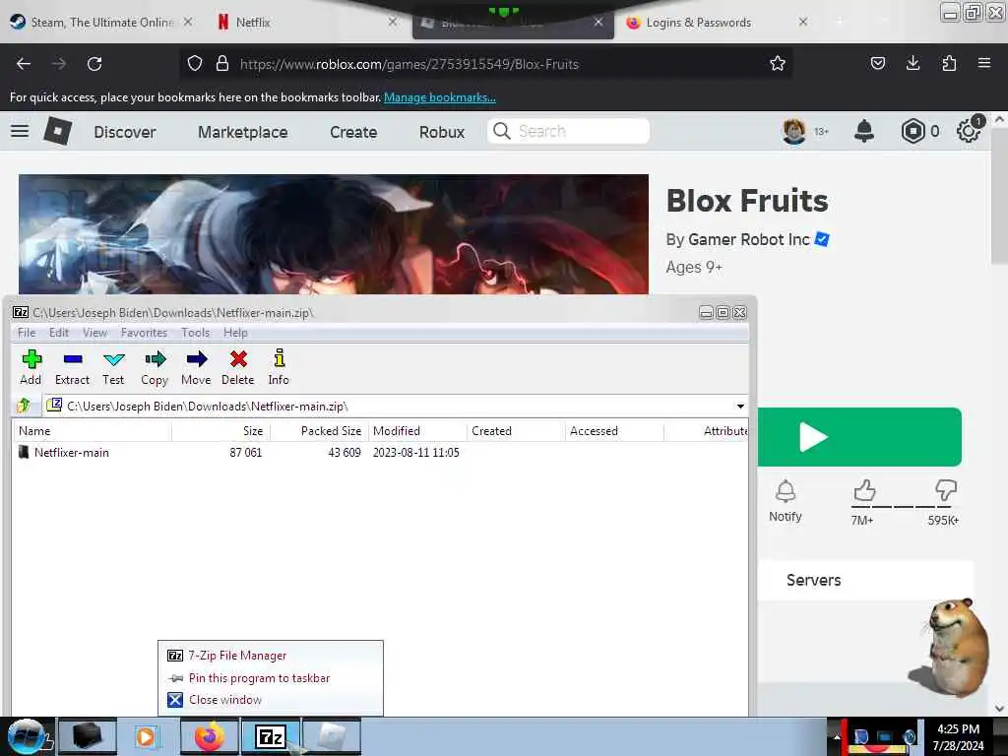Open Roblox Create page
This screenshot has height=756, width=1008.
click(x=353, y=133)
